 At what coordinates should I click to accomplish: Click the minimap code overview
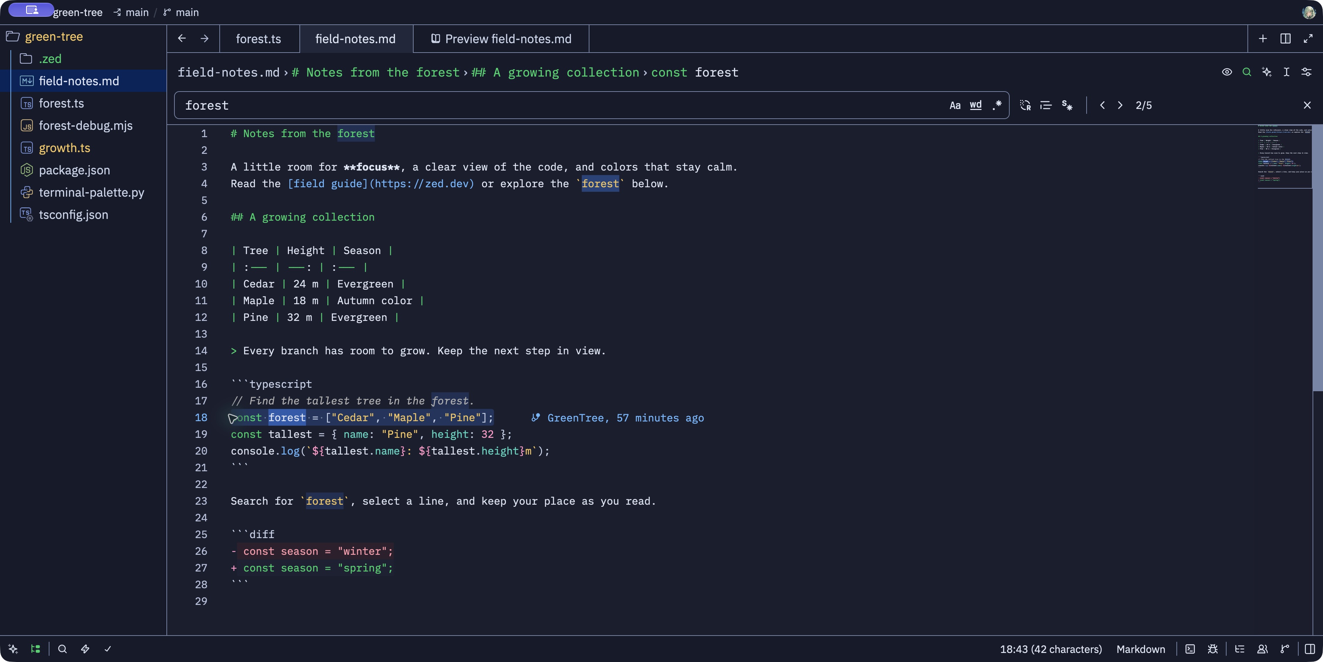click(1284, 156)
